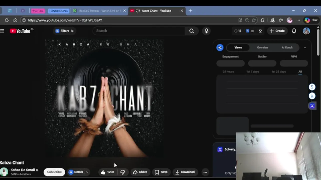This screenshot has height=180, width=321.
Task: Open the browser profile avatar
Action: (x=289, y=20)
